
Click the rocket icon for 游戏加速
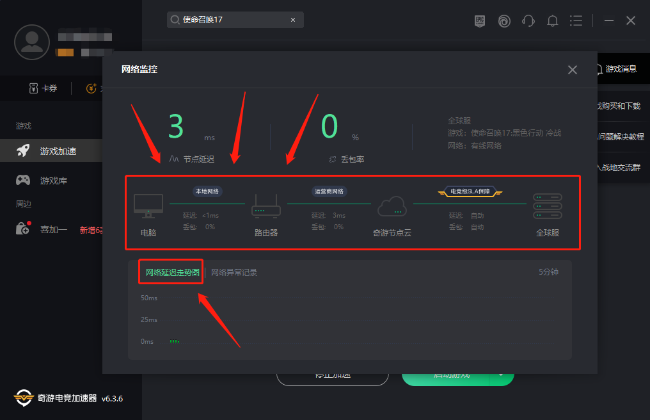point(23,150)
